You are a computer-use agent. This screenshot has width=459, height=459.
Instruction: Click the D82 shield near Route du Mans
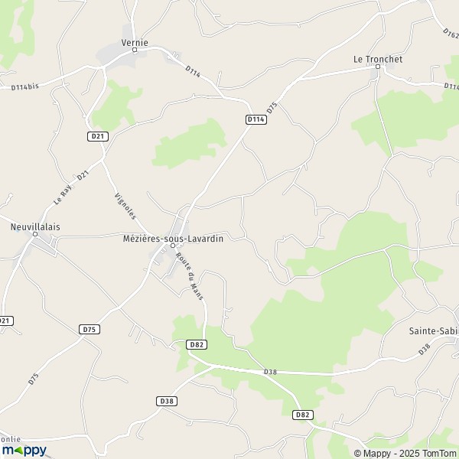[x=197, y=344]
